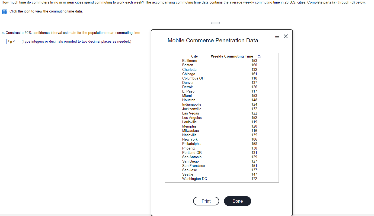Click the upper confidence bound input box
374x216 pixels.
click(18, 41)
